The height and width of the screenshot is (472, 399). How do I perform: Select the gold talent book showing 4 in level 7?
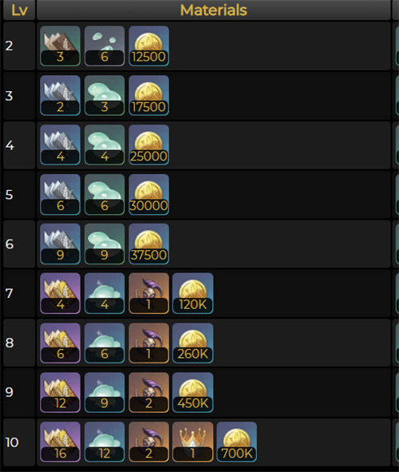tap(60, 293)
